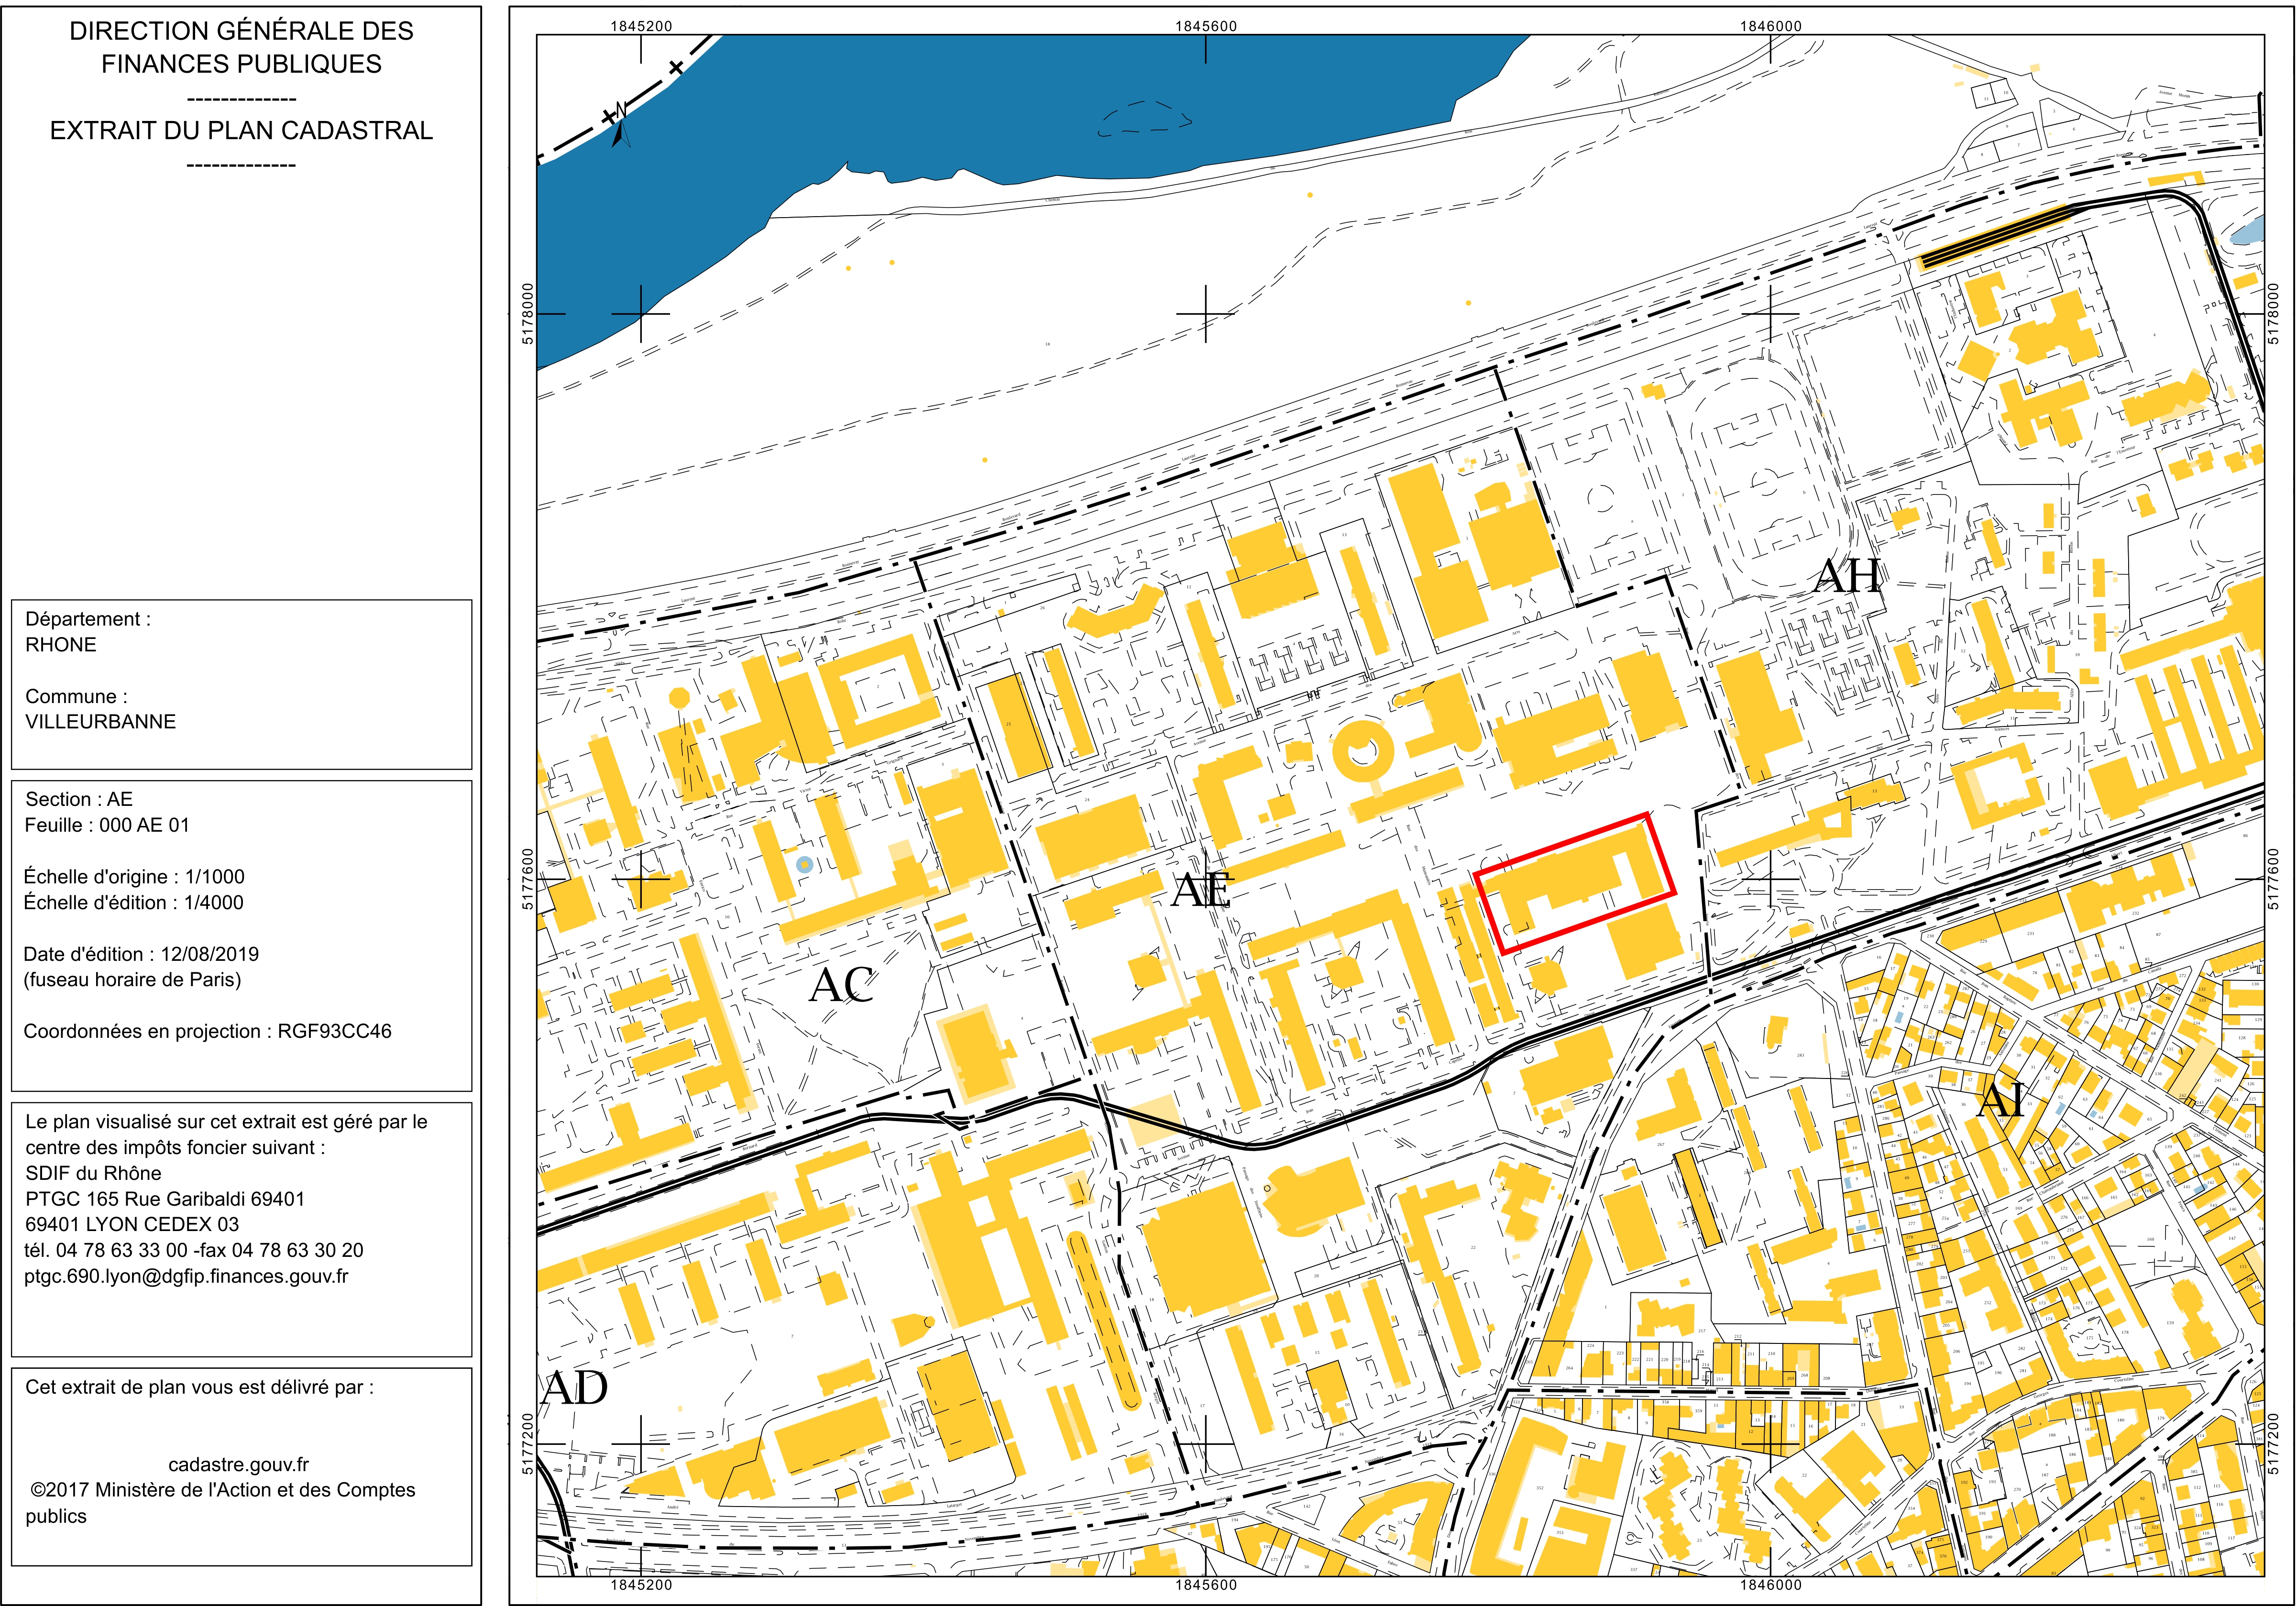This screenshot has width=2296, height=1606.
Task: Click the north arrow compass symbol
Action: point(620,124)
